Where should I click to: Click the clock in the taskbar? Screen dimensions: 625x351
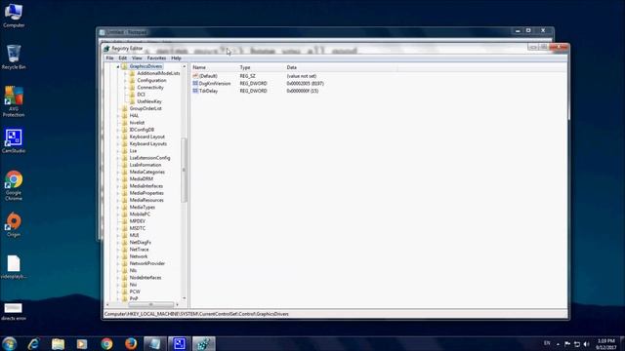click(606, 344)
